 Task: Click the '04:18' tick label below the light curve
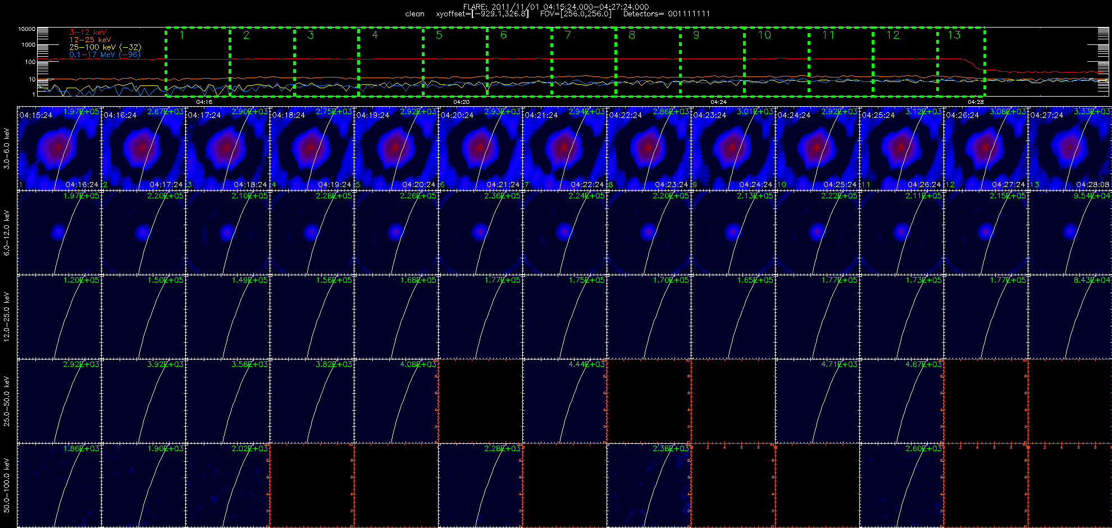tap(204, 102)
